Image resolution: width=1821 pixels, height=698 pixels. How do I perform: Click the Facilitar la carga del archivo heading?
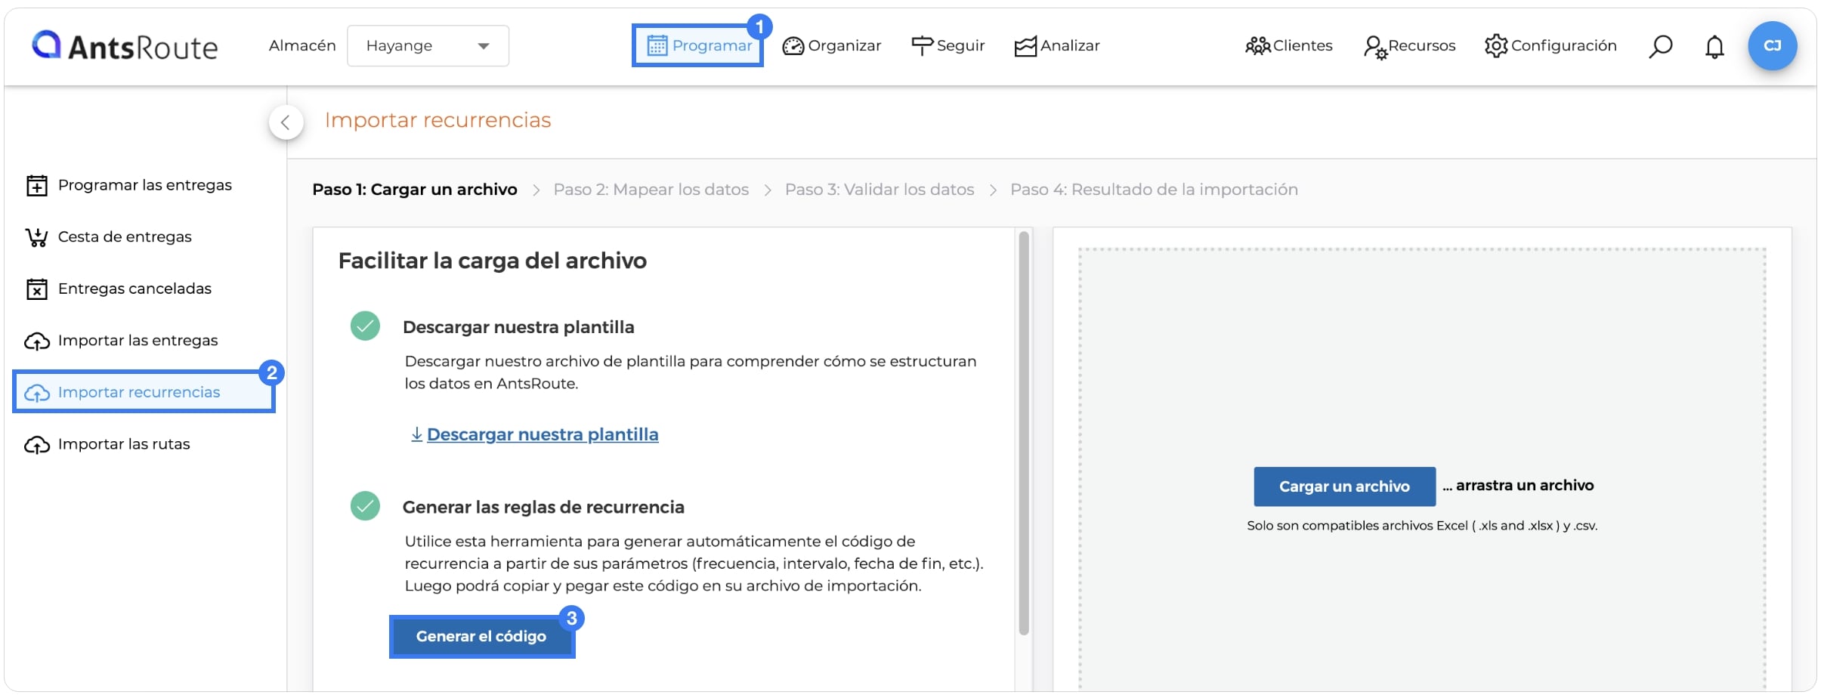[492, 261]
